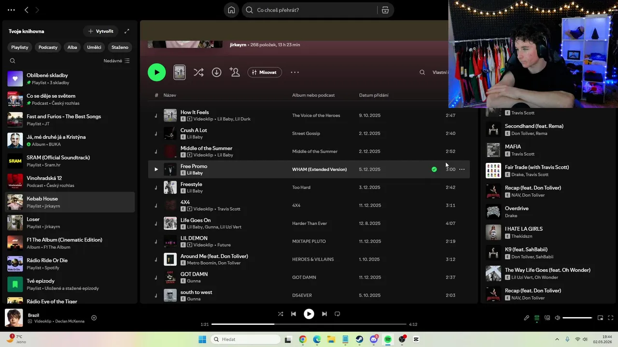Invite collaborators to the playlist

point(235,72)
